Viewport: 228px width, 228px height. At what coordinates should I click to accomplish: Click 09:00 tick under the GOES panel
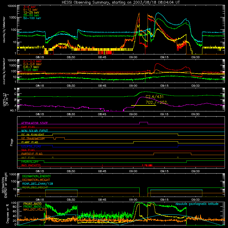pos(133,114)
